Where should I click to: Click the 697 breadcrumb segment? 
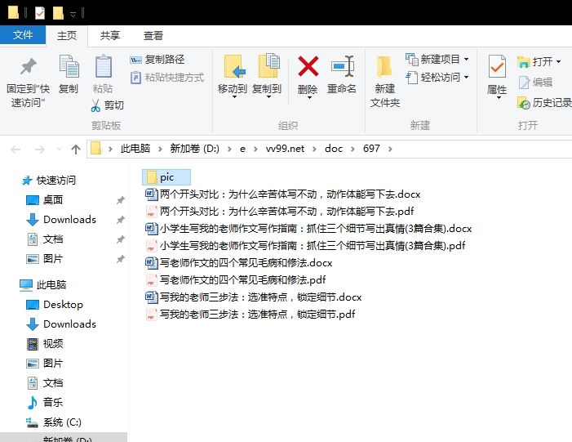tap(371, 149)
